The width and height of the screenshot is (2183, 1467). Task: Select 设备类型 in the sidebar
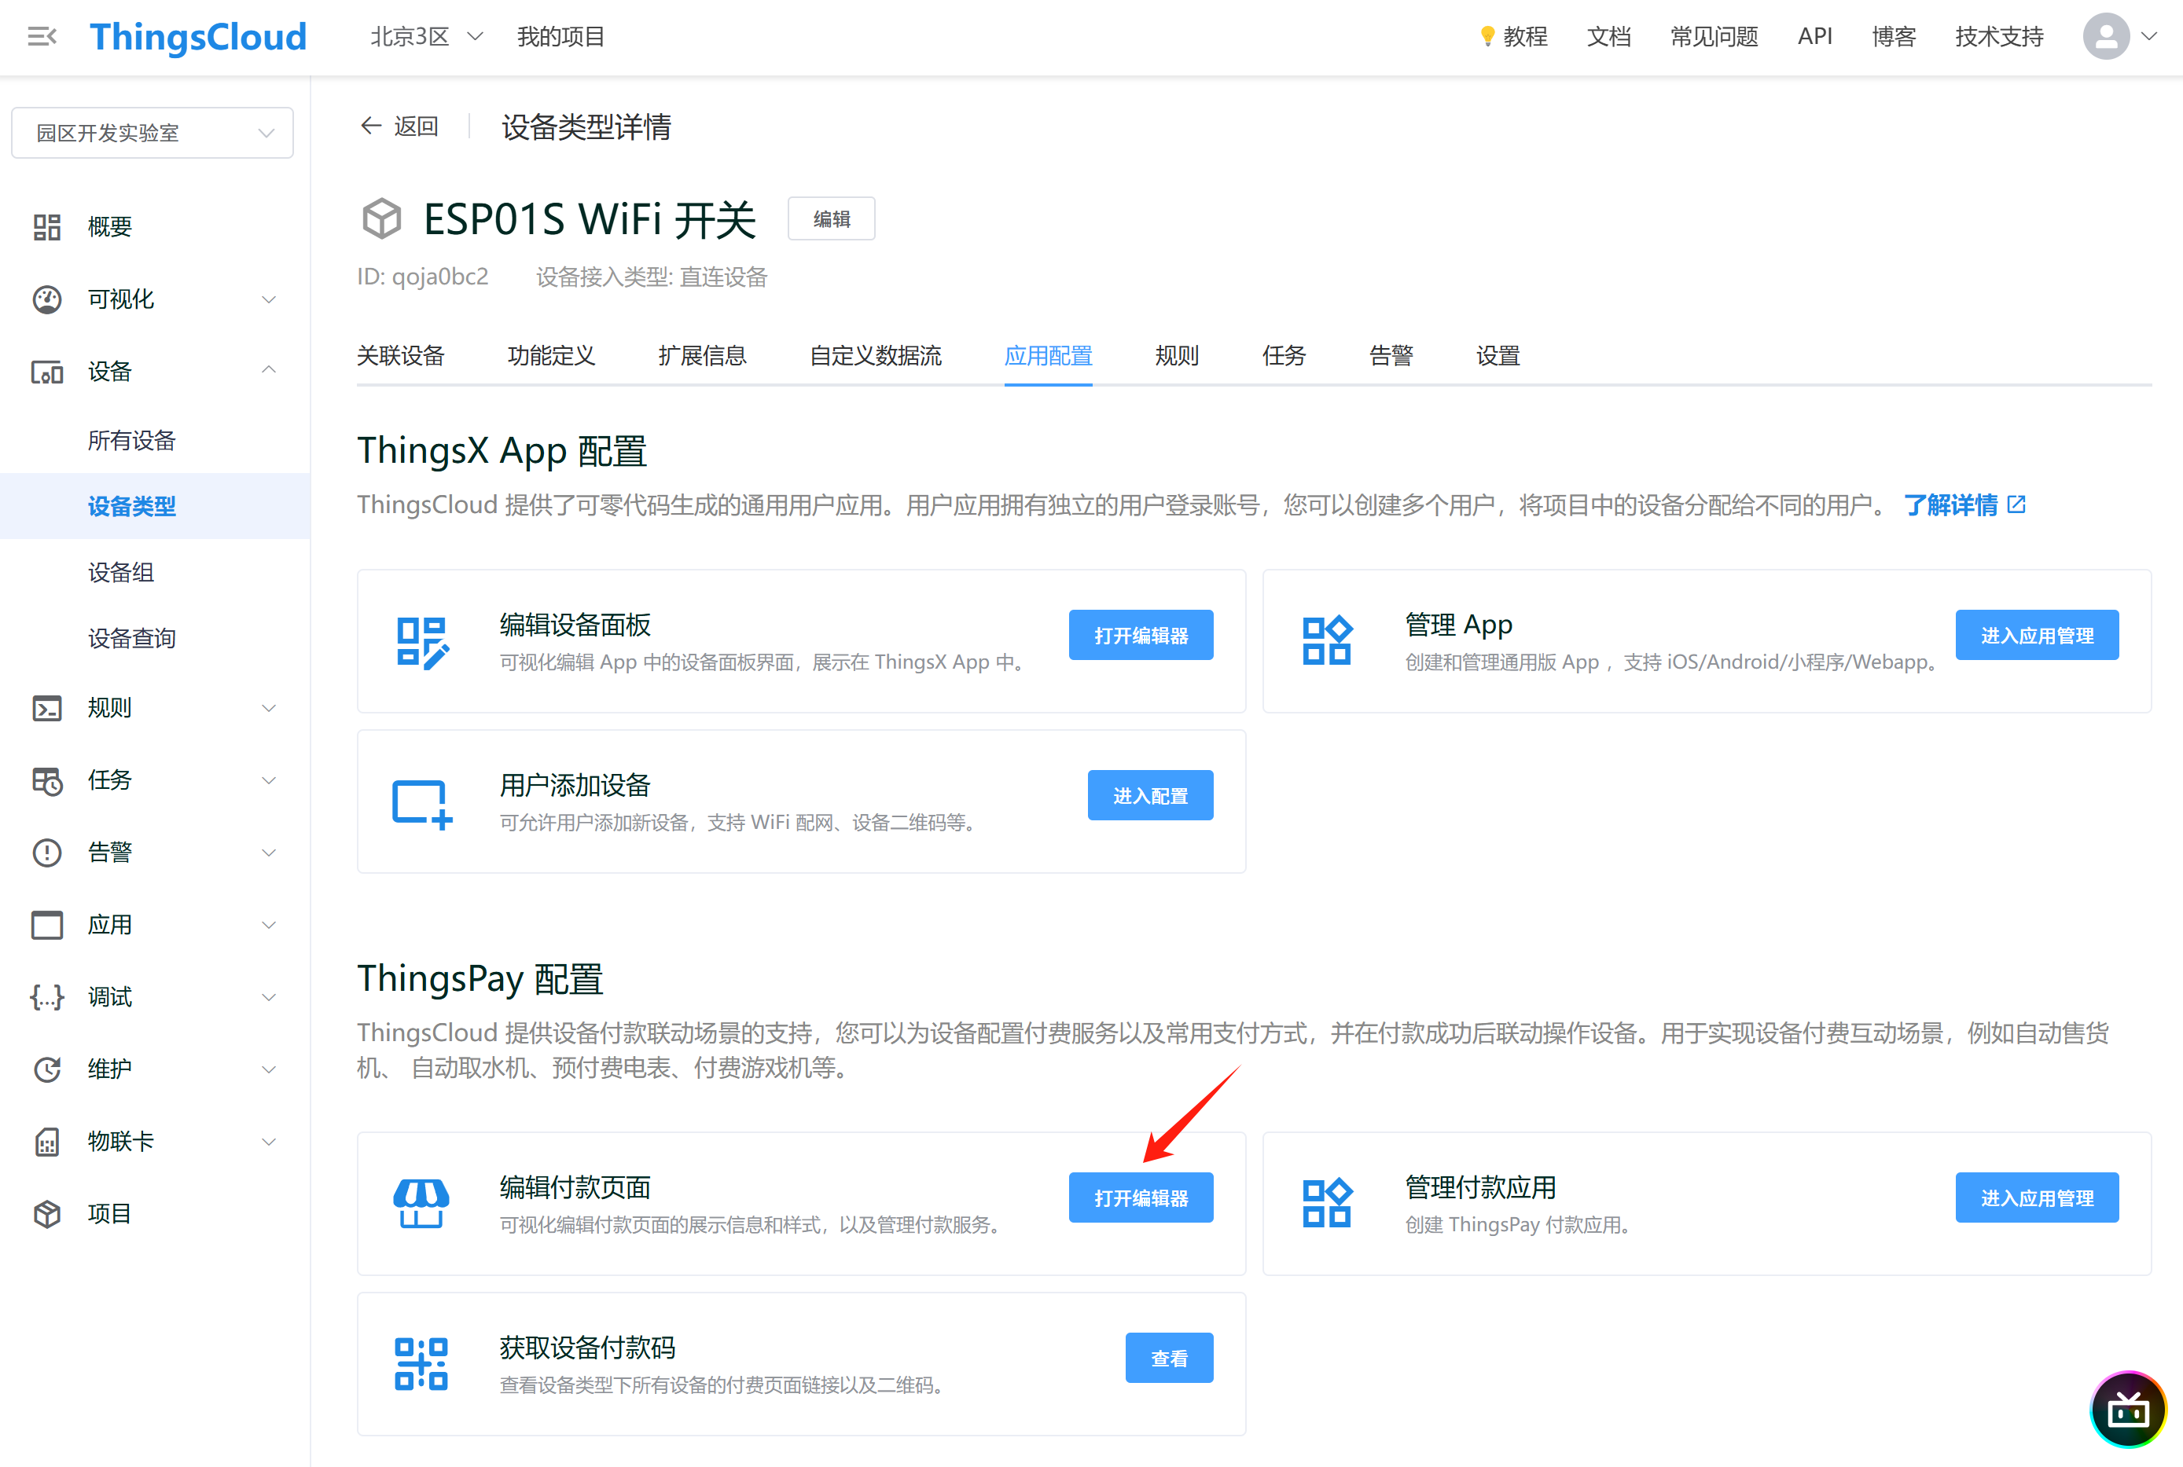[154, 506]
